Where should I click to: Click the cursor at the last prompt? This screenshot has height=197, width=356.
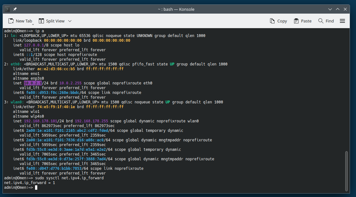[36, 188]
